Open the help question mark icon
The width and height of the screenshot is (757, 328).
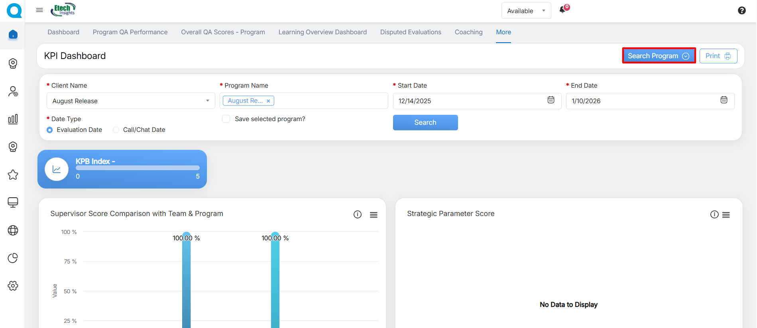[x=741, y=11]
